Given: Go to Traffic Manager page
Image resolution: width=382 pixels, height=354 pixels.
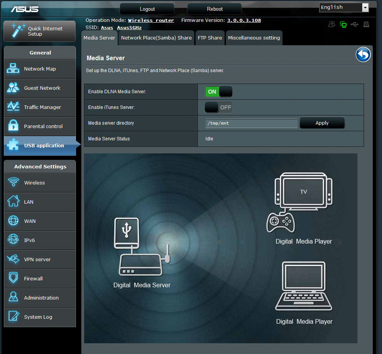Looking at the screenshot, I should click(x=40, y=107).
